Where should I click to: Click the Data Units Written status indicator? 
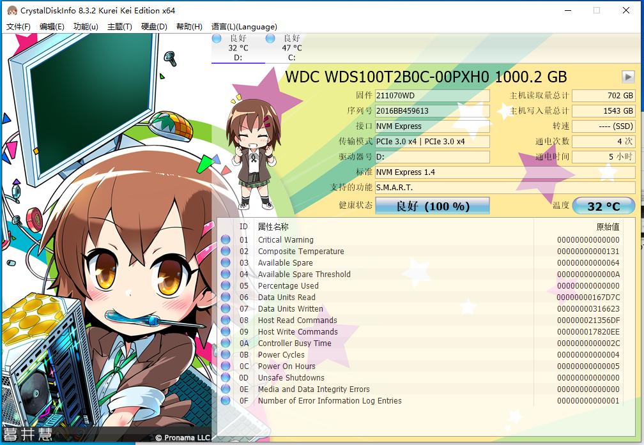pyautogui.click(x=225, y=308)
